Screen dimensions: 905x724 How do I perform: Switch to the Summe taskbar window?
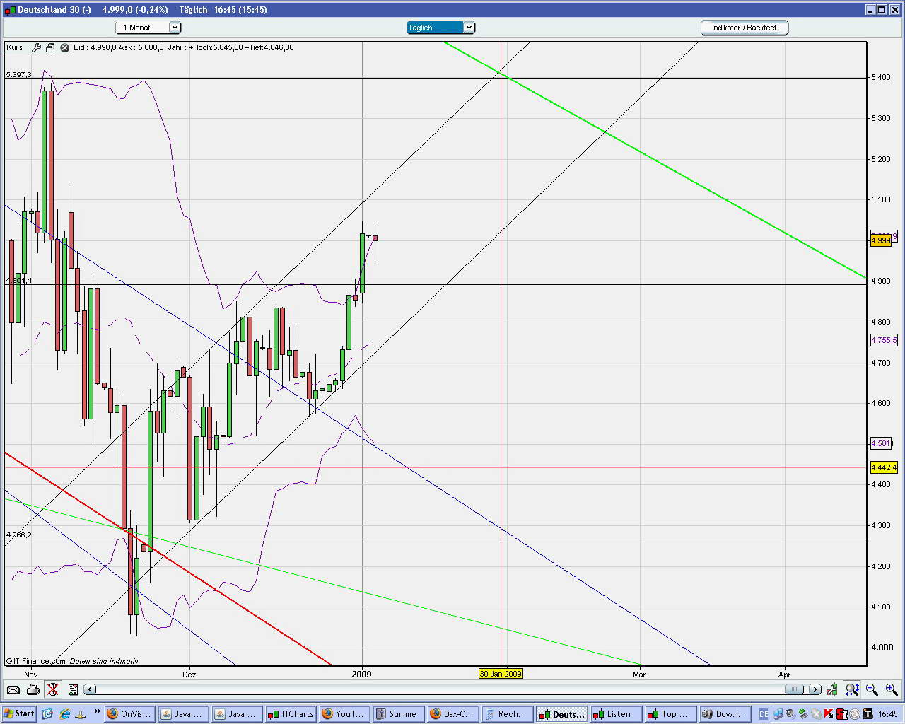click(x=398, y=714)
